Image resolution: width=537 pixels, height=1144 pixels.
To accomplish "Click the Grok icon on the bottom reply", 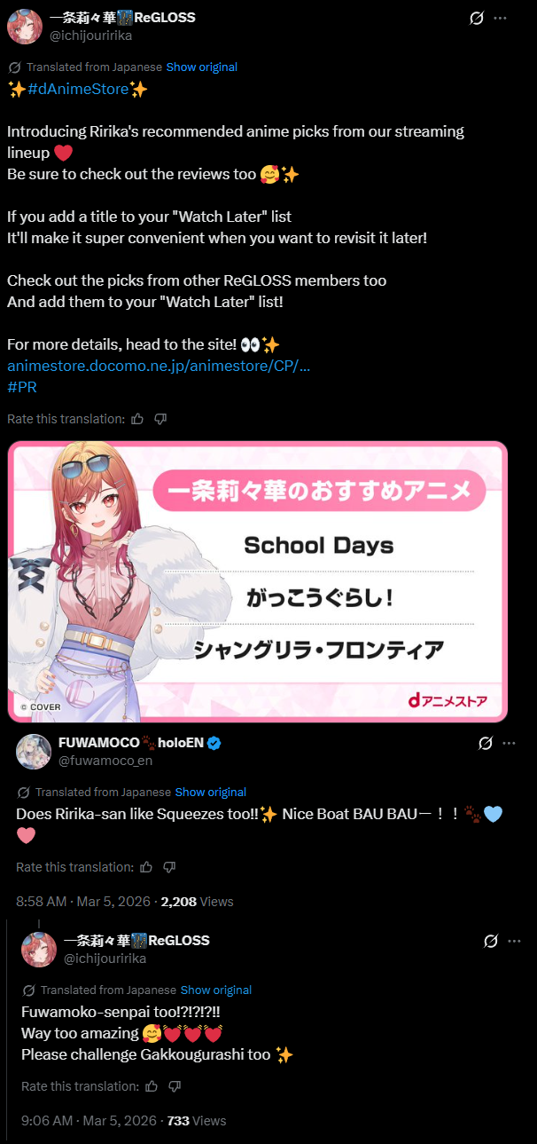I will click(x=491, y=941).
